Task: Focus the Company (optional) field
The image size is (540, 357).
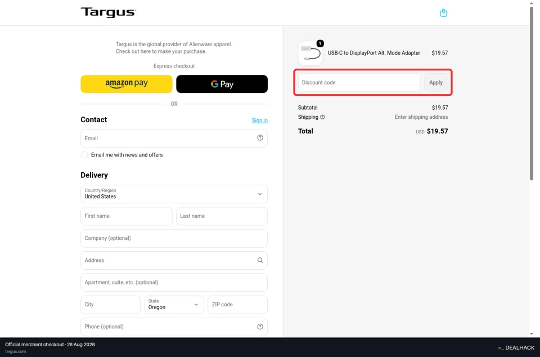Action: tap(174, 238)
